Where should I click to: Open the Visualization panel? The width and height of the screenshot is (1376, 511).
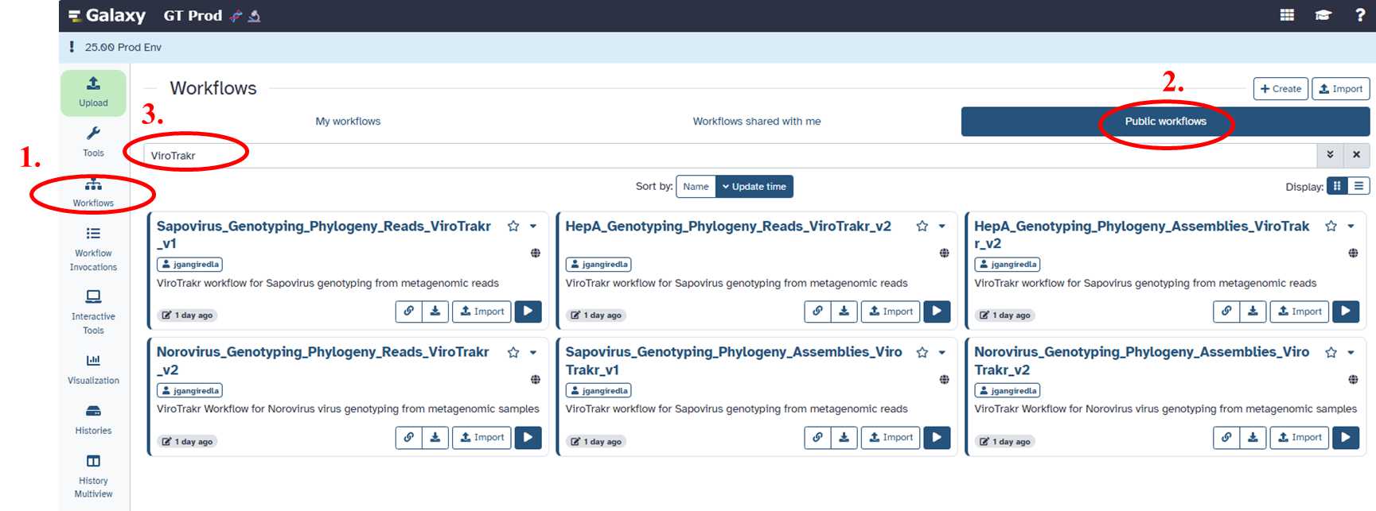pos(93,369)
